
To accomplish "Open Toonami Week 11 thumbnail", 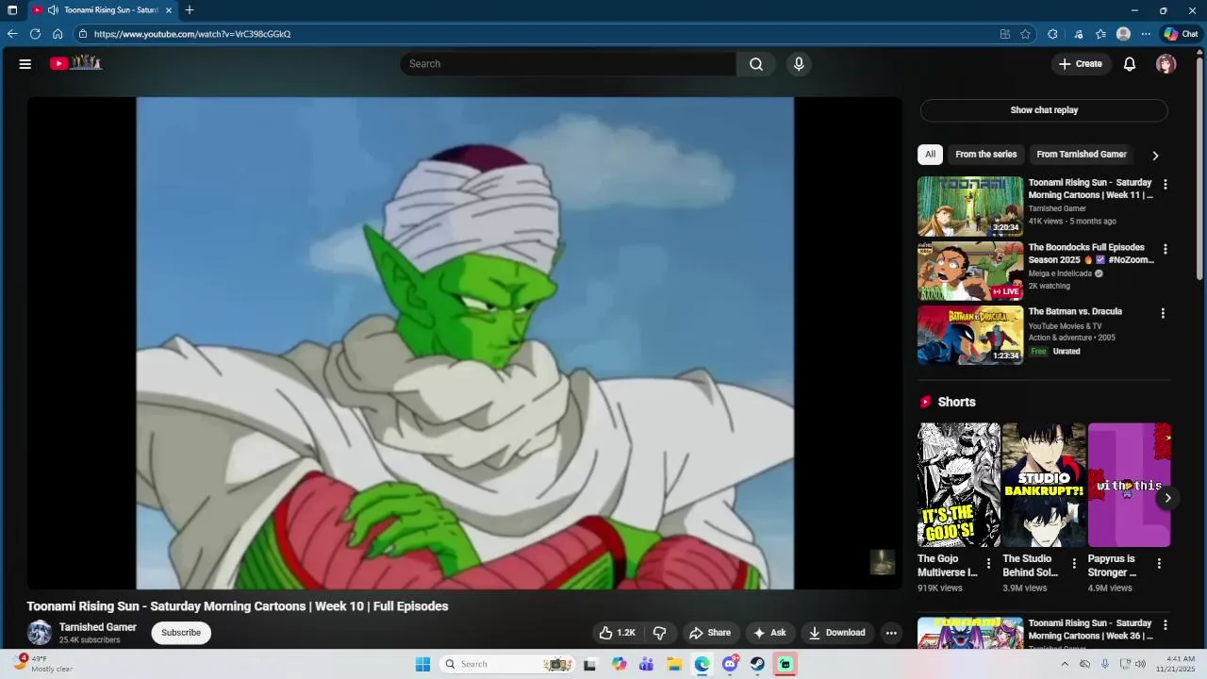I will pyautogui.click(x=970, y=206).
